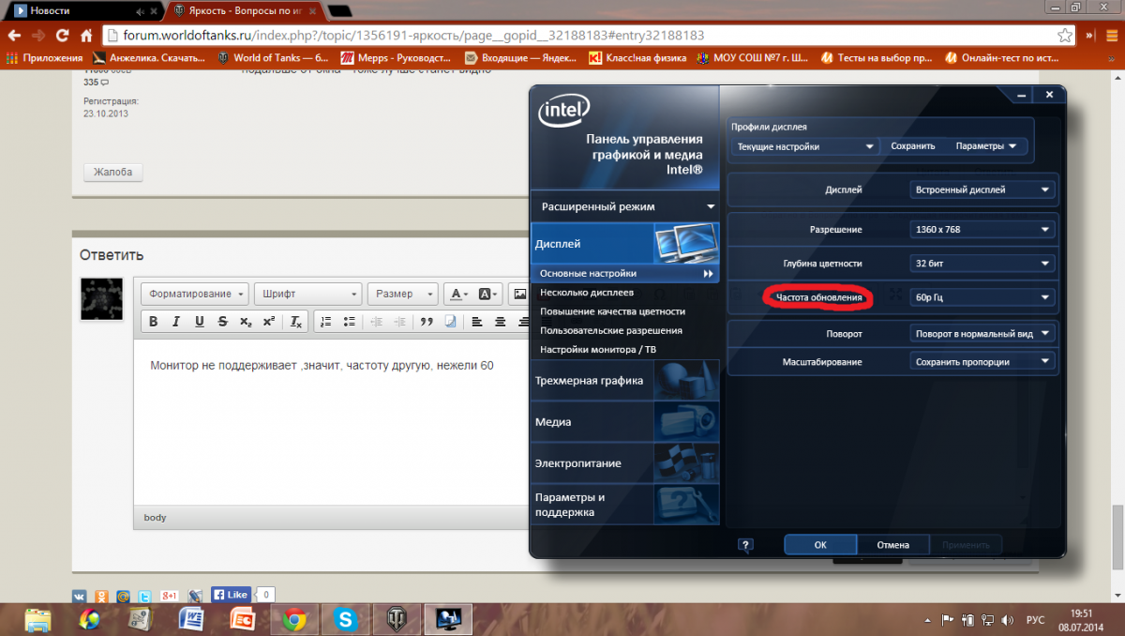The height and width of the screenshot is (636, 1125).
Task: Open Intel panel help question mark
Action: click(x=746, y=544)
